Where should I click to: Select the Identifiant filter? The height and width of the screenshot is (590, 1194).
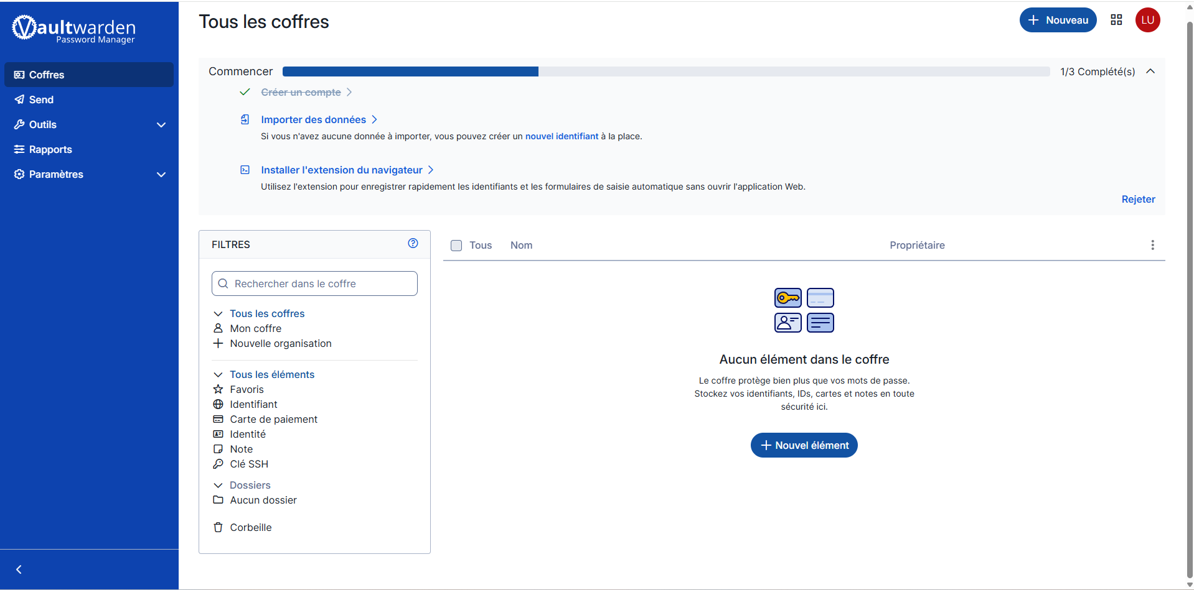click(x=253, y=404)
